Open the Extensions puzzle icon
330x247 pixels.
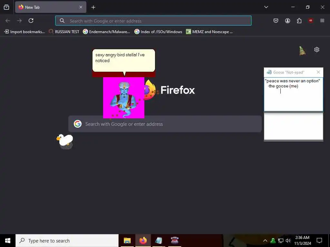299,21
